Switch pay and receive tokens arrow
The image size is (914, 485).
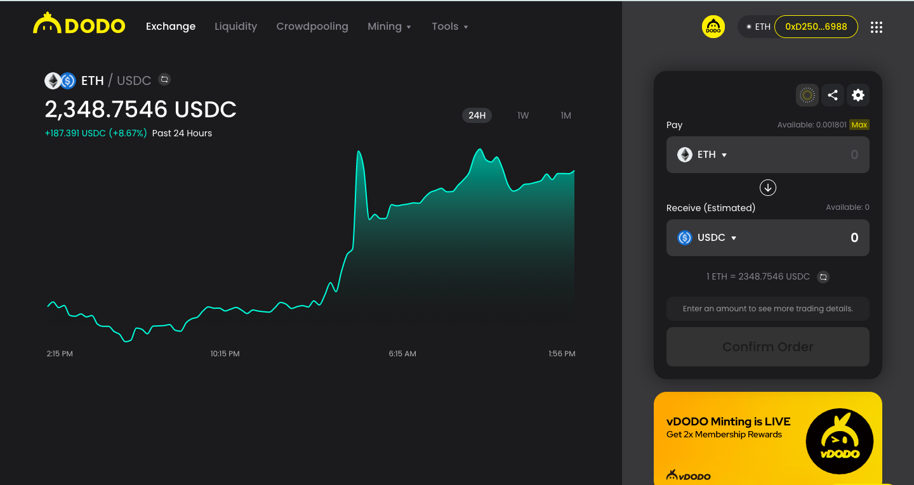coord(768,188)
